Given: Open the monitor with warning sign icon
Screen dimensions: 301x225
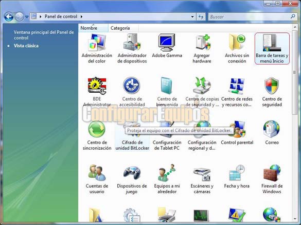Looking at the screenshot, I should point(237,215).
